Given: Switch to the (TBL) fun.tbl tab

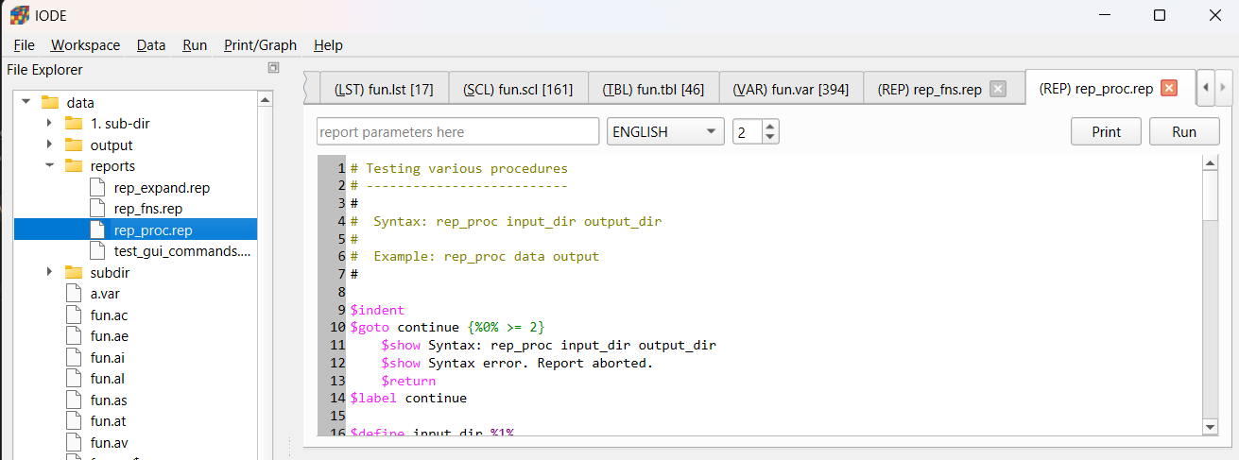Looking at the screenshot, I should click(653, 90).
